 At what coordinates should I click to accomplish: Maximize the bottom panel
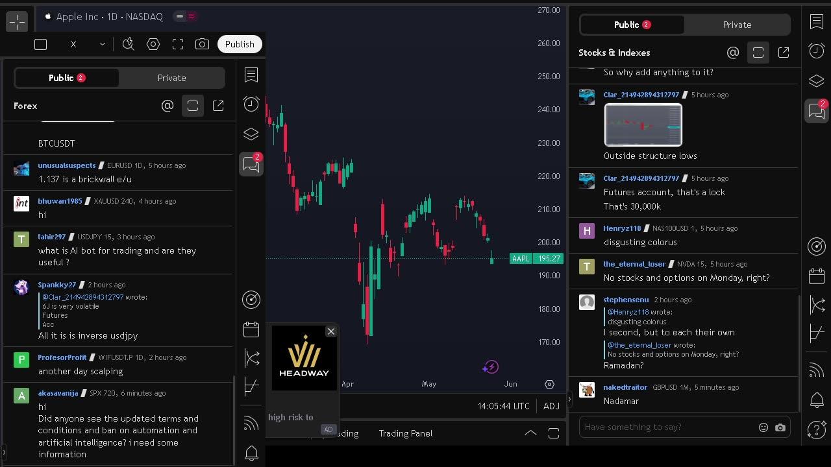click(554, 433)
